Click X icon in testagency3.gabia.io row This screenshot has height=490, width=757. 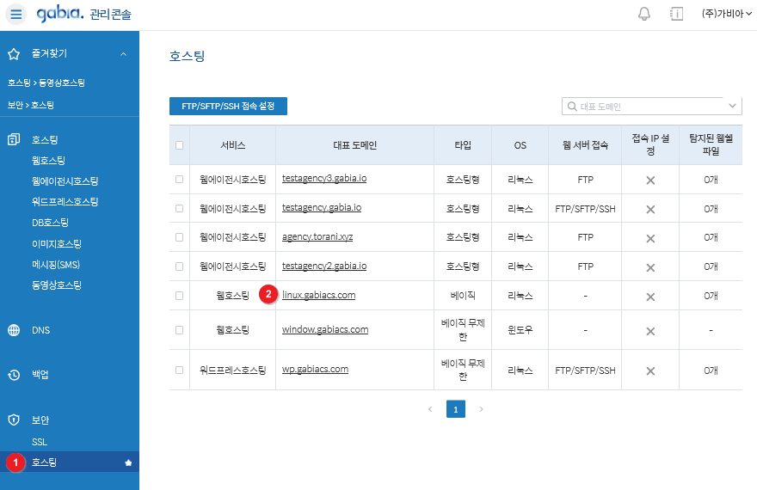point(650,181)
